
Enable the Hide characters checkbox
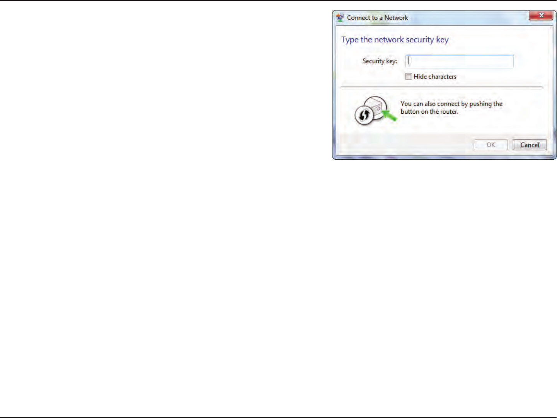(409, 77)
